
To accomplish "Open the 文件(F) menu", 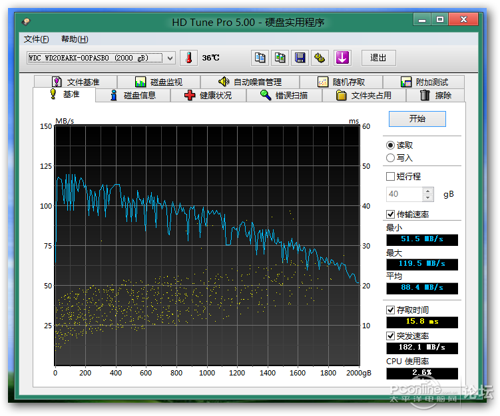I will 36,39.
